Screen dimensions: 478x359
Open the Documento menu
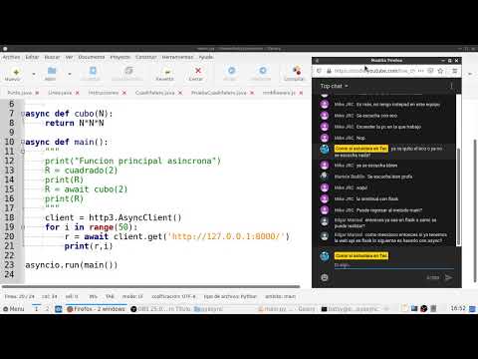(92, 57)
